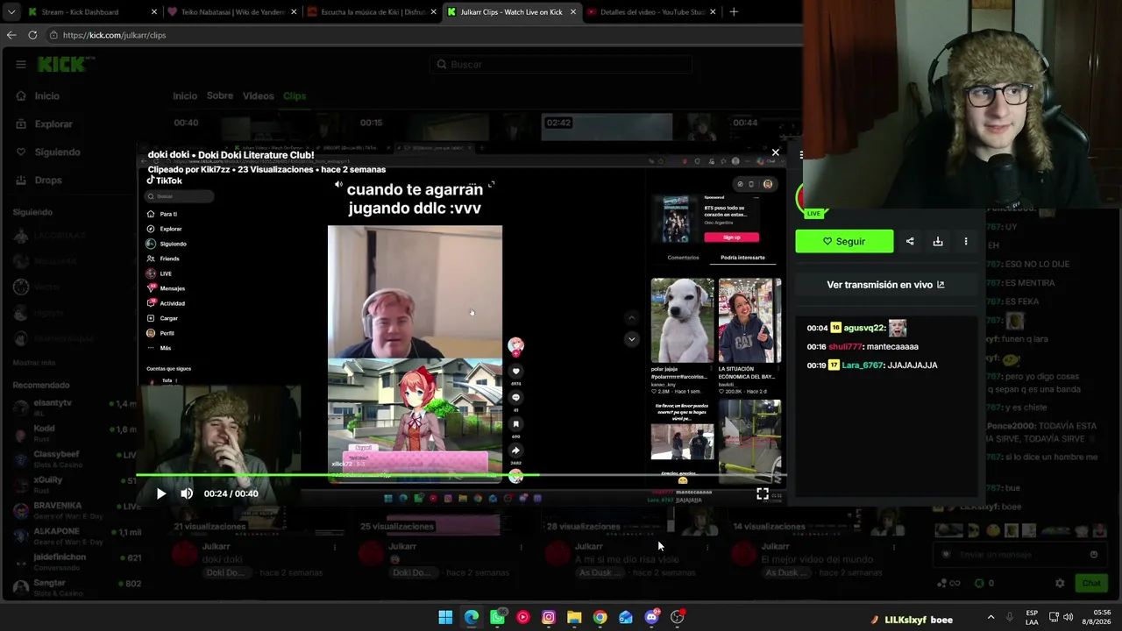Go back in the browser

tap(11, 35)
